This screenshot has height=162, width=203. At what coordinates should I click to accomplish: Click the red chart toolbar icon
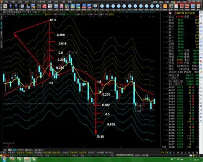(44, 6)
